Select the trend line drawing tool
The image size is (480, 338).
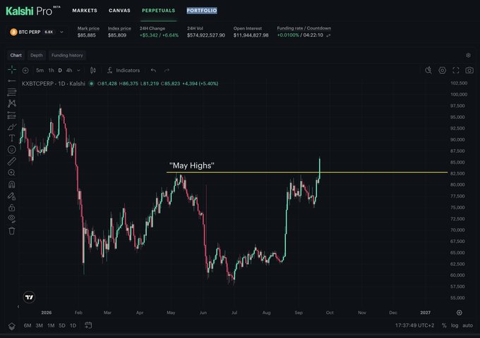click(x=11, y=81)
